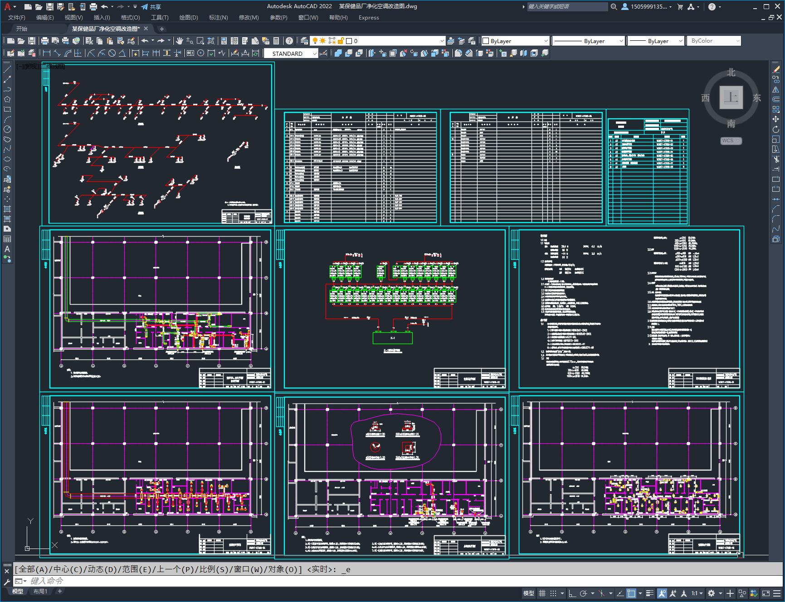Click the WCS button under the ViewCube
The image size is (785, 602).
click(731, 141)
